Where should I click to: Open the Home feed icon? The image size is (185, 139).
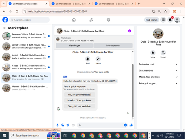[x=74, y=20]
